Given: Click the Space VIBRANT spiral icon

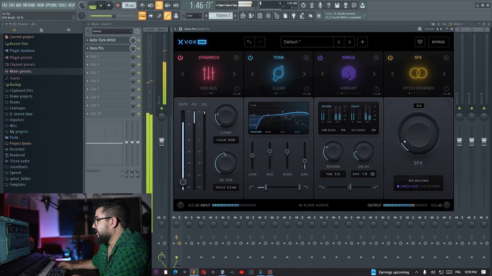Looking at the screenshot, I should (348, 74).
